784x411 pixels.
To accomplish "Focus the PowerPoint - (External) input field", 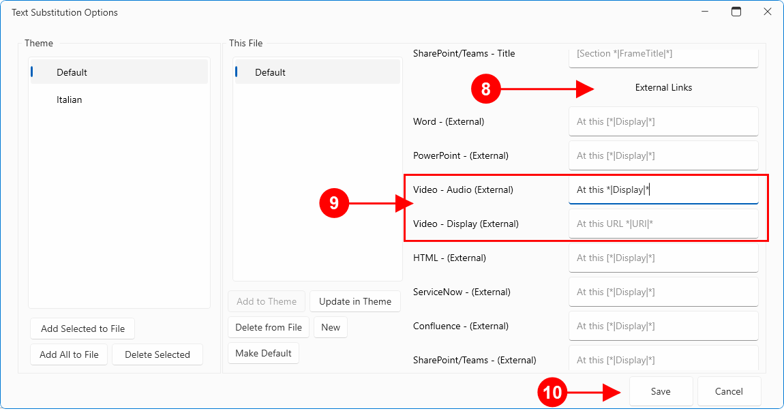I will (663, 155).
